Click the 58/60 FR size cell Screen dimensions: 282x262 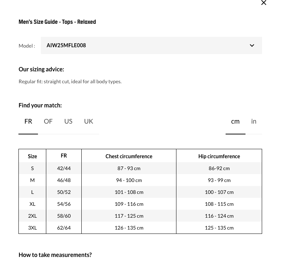click(x=64, y=216)
